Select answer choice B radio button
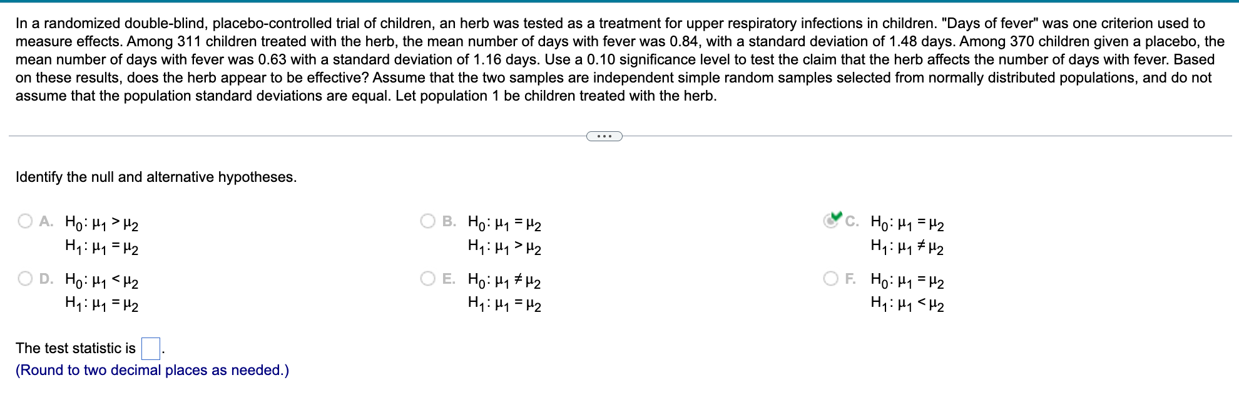The width and height of the screenshot is (1239, 395). pos(428,220)
